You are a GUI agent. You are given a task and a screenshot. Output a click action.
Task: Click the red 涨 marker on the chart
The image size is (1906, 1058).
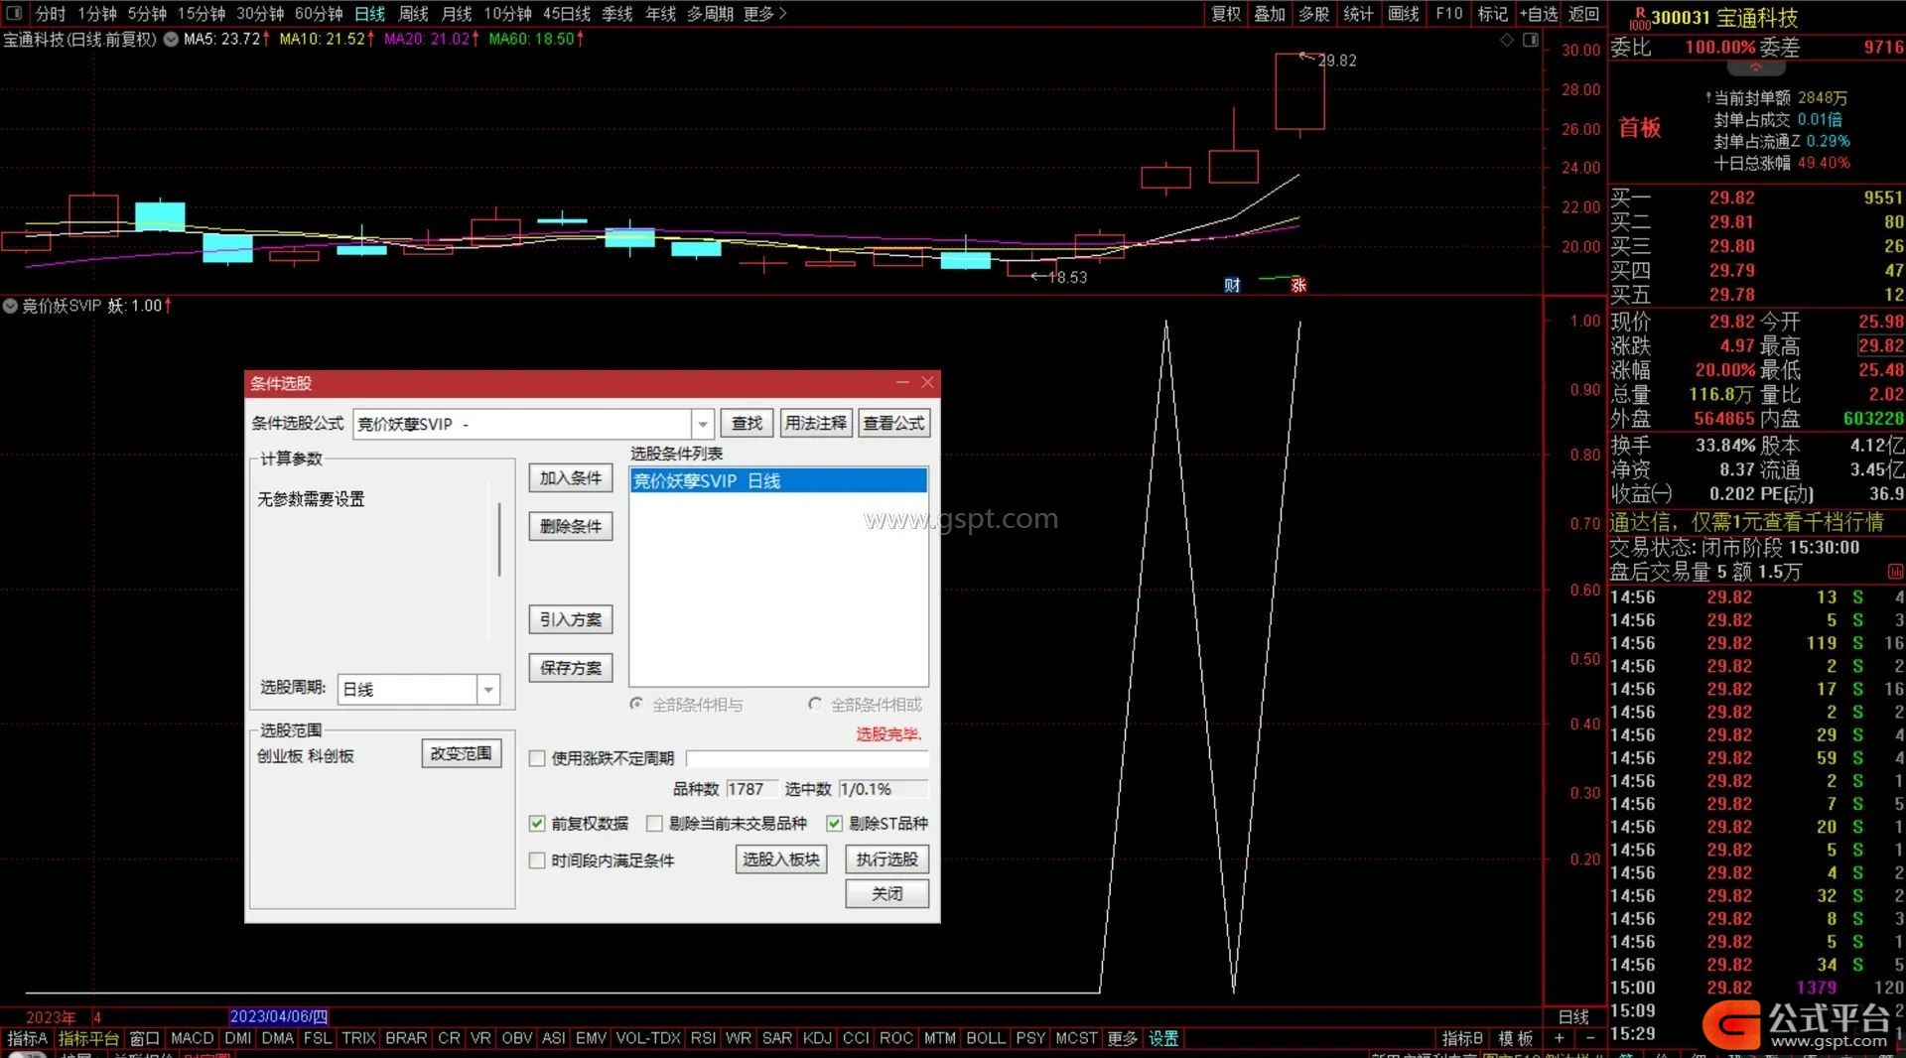pyautogui.click(x=1298, y=285)
